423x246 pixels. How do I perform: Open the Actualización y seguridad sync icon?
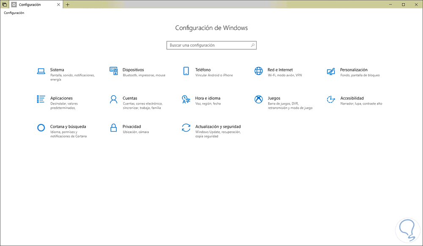tap(186, 127)
